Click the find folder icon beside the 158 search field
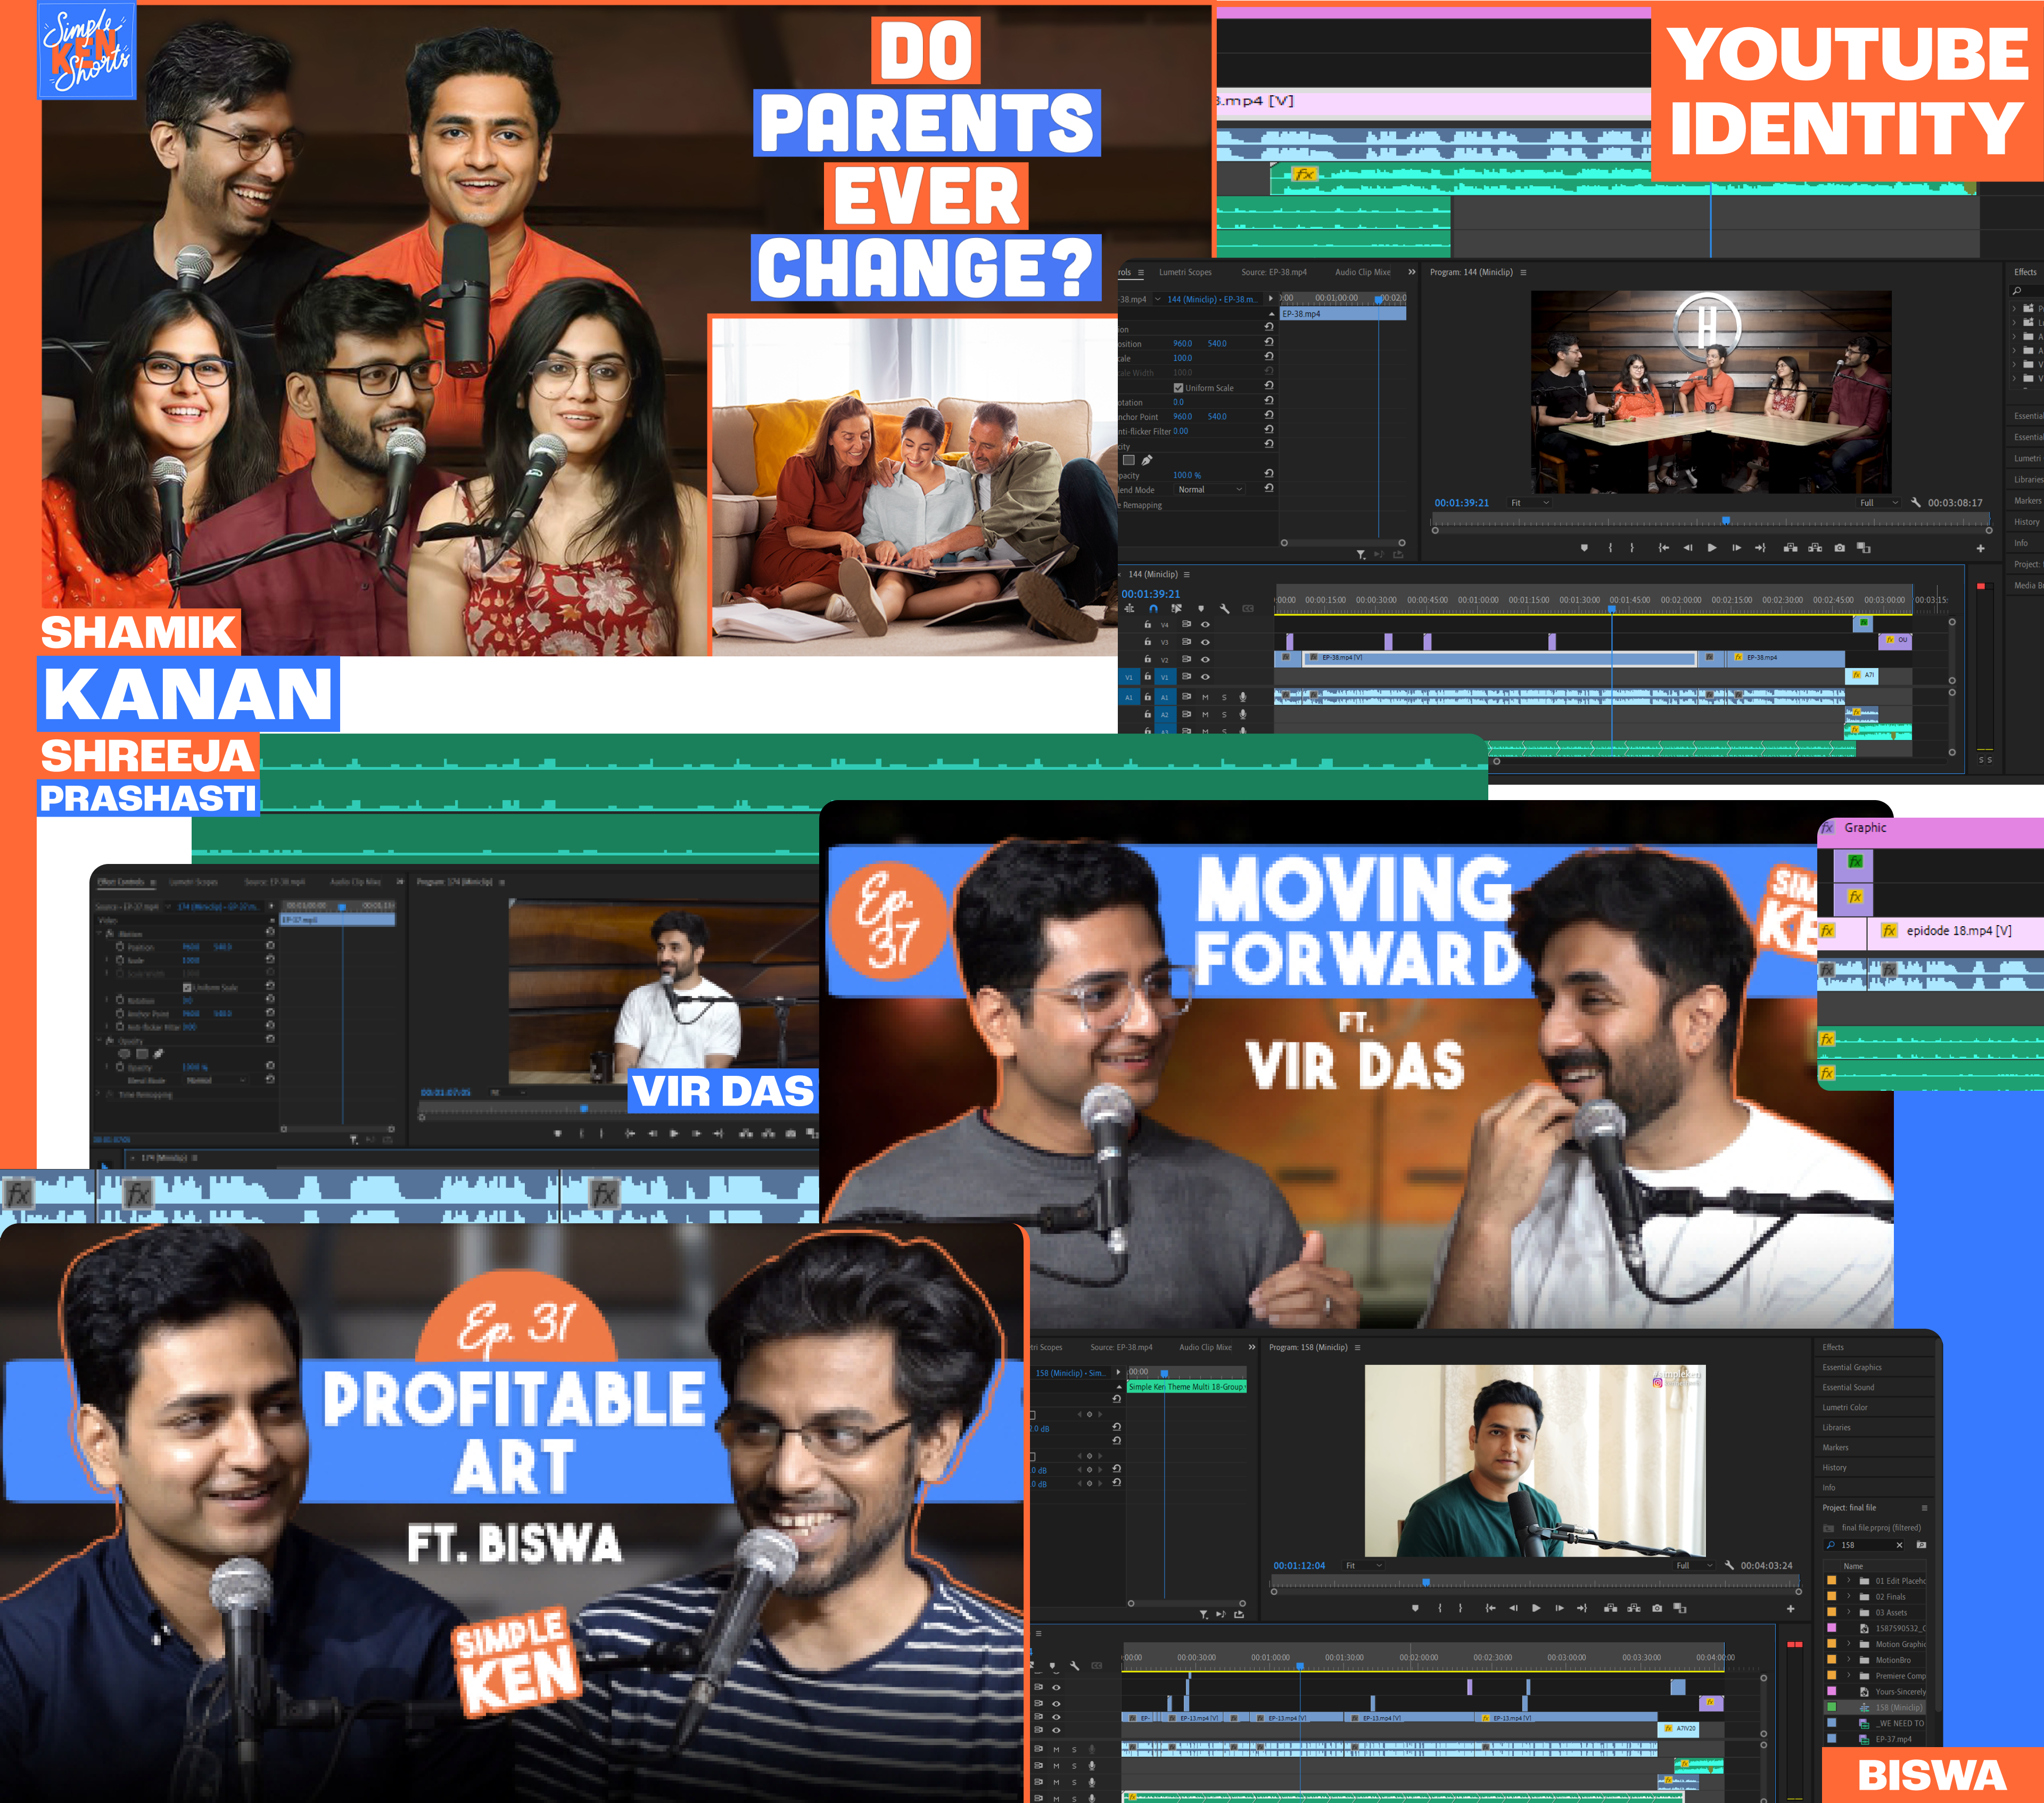2044x1803 pixels. tap(1921, 1545)
